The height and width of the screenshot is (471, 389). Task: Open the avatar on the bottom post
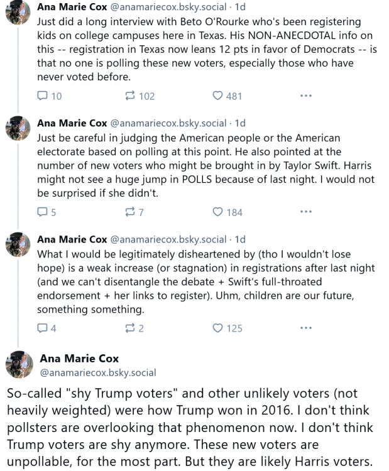[x=19, y=365]
